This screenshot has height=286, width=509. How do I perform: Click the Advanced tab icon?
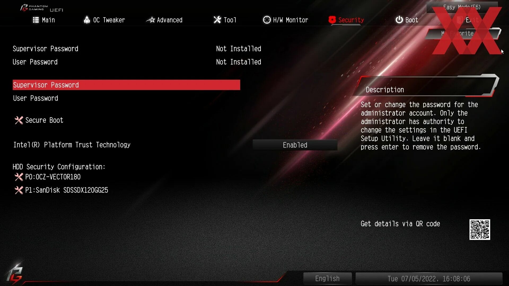click(150, 20)
